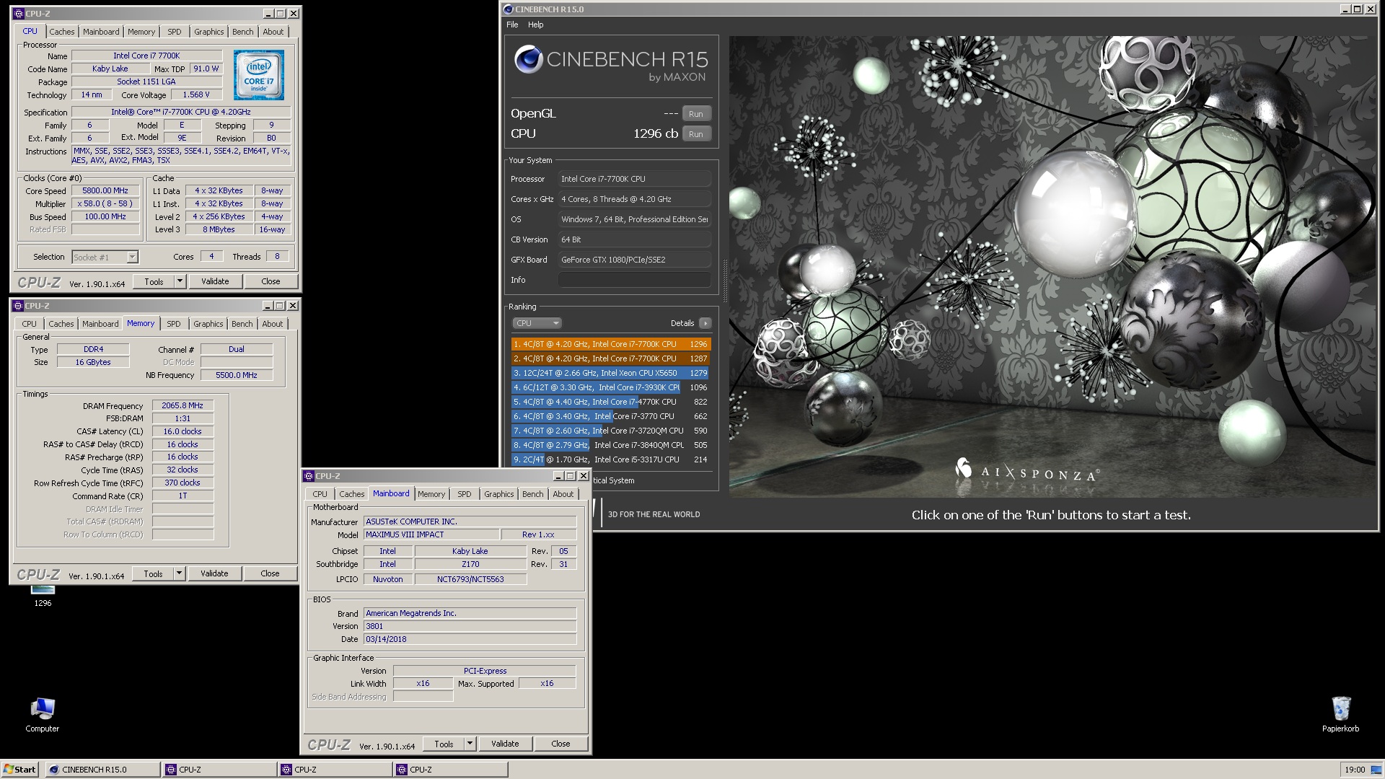
Task: Click Tools button in the Mainboard CPU-Z window
Action: 444,744
